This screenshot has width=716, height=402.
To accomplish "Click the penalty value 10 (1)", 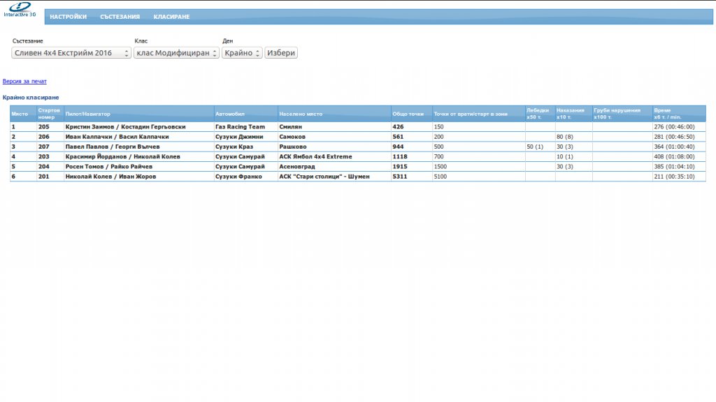I will pos(564,157).
